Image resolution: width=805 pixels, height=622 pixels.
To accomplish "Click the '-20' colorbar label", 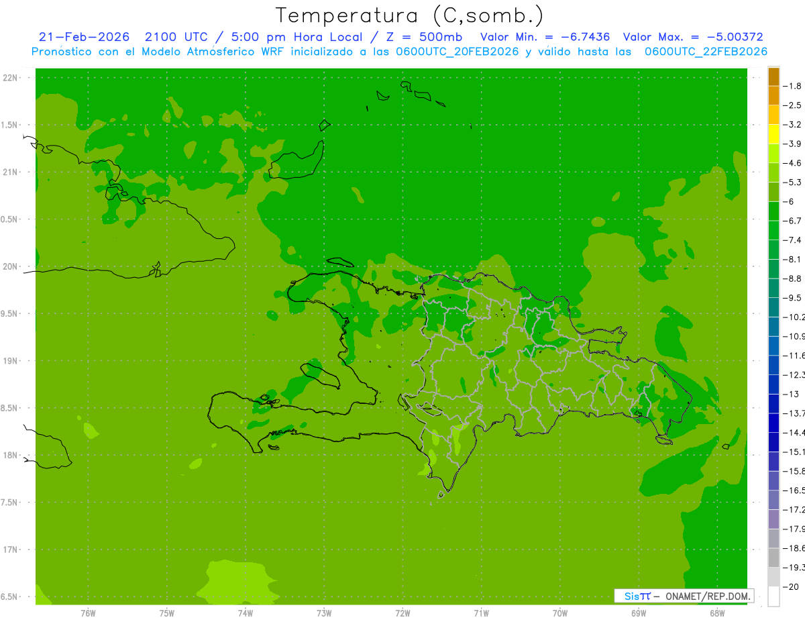I will coord(790,586).
